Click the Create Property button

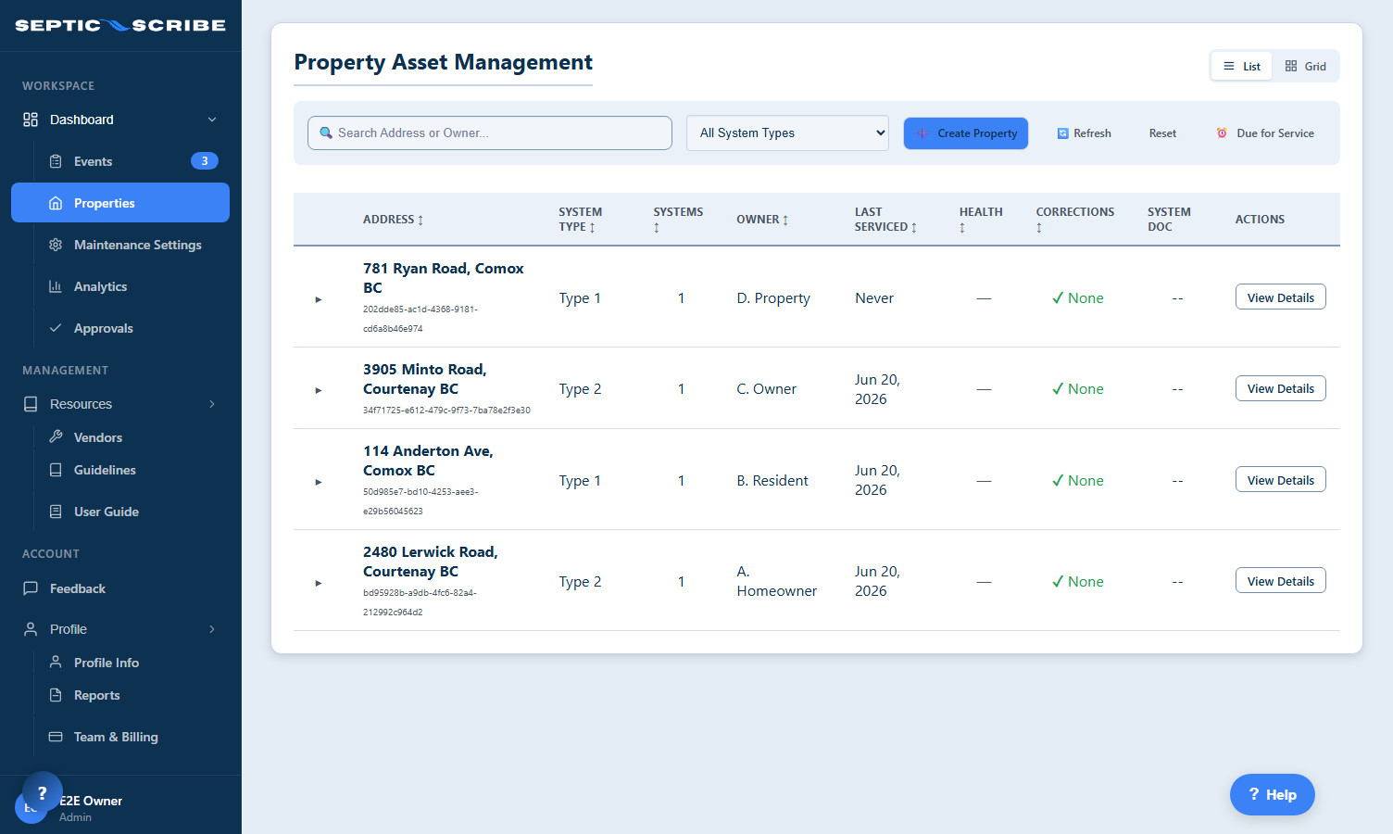(966, 133)
